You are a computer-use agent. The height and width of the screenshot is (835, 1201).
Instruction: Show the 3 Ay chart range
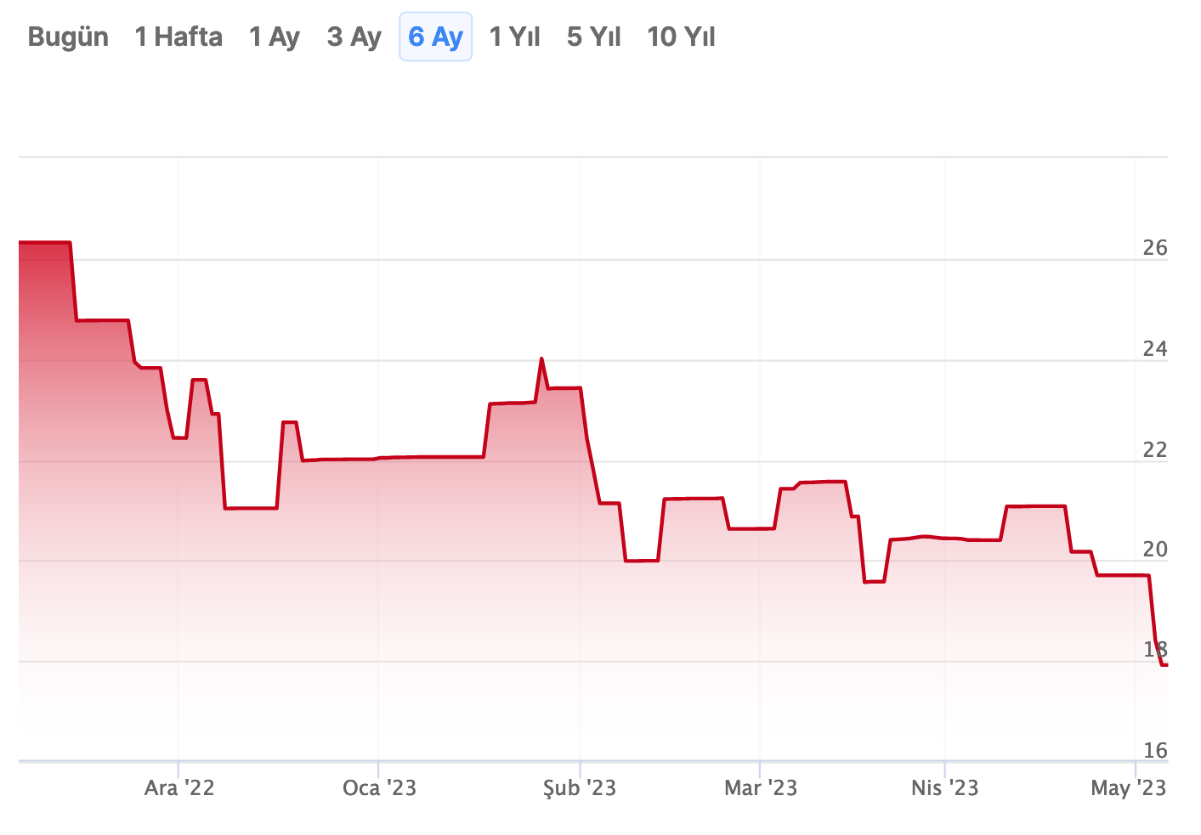click(x=354, y=37)
